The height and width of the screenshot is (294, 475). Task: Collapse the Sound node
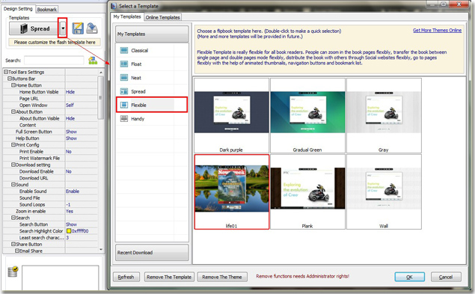(13, 184)
